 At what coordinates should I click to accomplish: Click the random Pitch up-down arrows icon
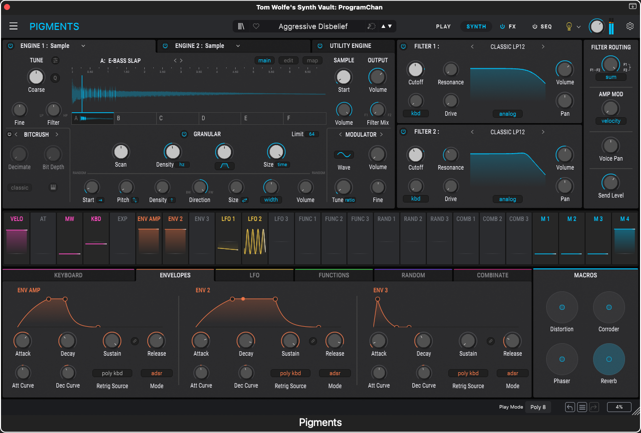(x=134, y=200)
